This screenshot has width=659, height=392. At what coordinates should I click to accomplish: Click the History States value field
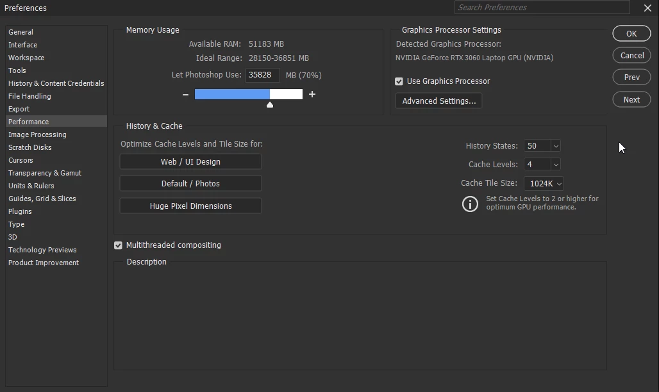tap(537, 146)
